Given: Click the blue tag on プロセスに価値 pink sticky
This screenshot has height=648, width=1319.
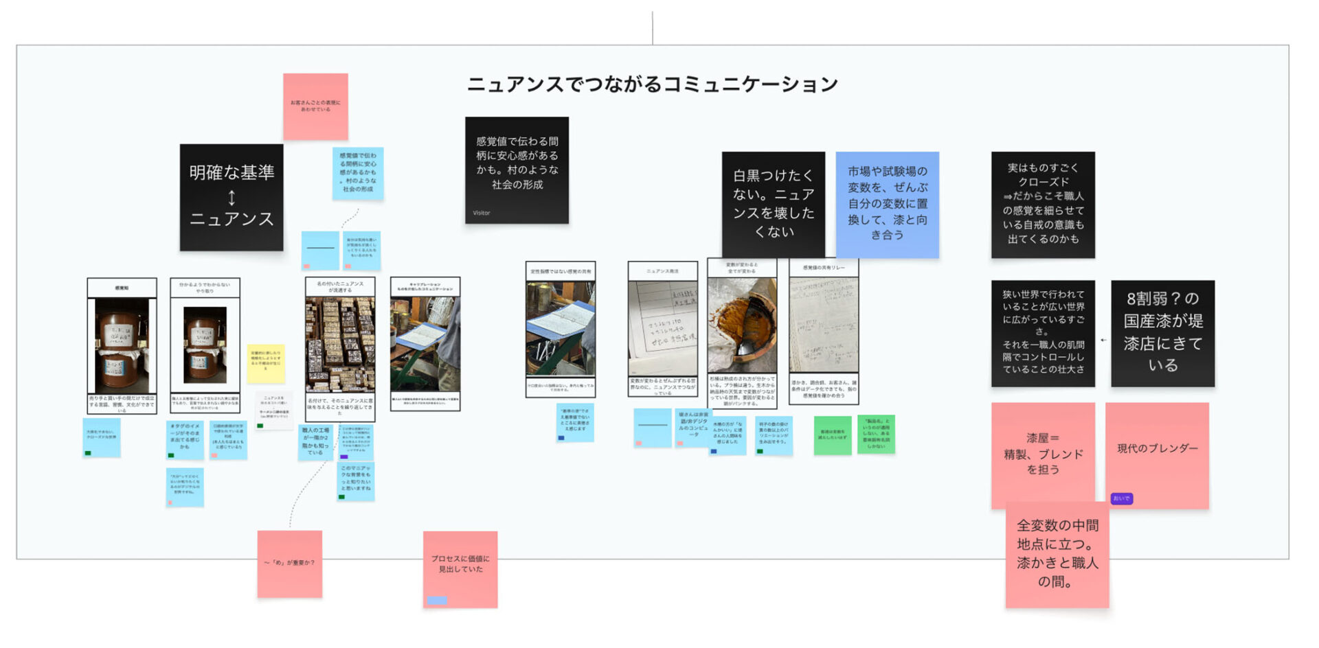Looking at the screenshot, I should (438, 601).
